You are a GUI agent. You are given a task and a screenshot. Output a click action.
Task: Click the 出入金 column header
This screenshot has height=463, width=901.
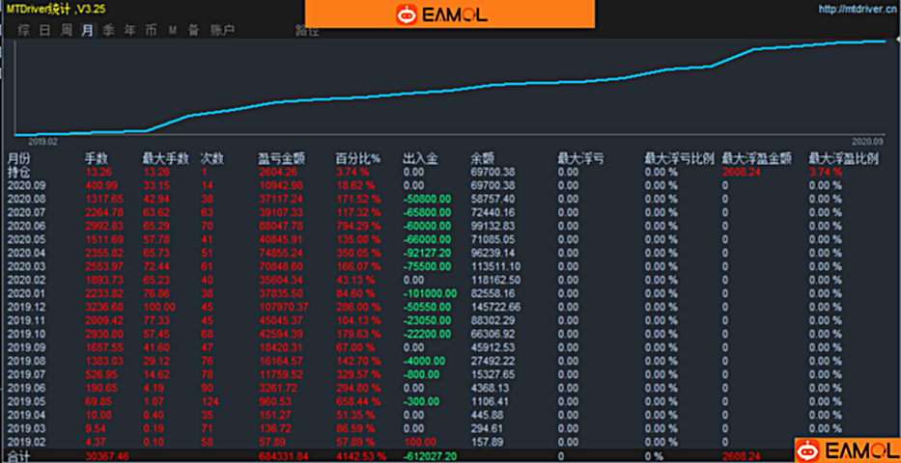pos(420,158)
